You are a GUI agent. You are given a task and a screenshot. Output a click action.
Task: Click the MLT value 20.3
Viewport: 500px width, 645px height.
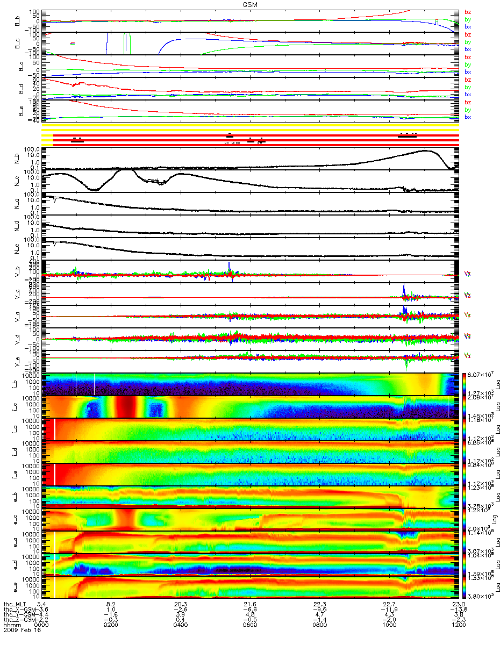[181, 605]
